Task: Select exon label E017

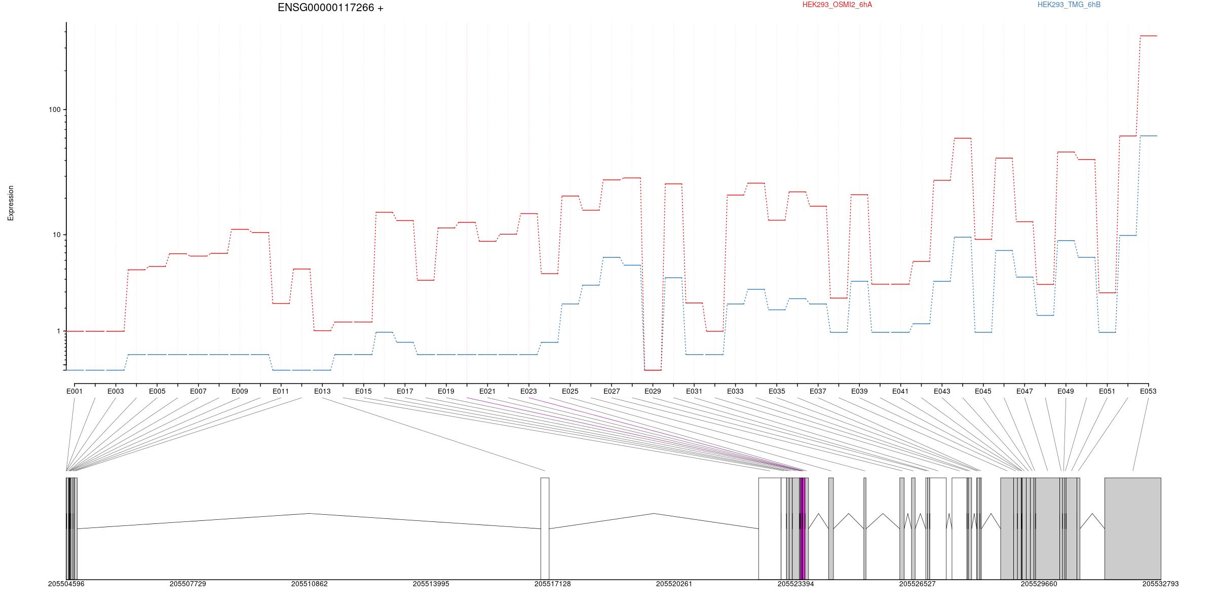Action: (405, 391)
